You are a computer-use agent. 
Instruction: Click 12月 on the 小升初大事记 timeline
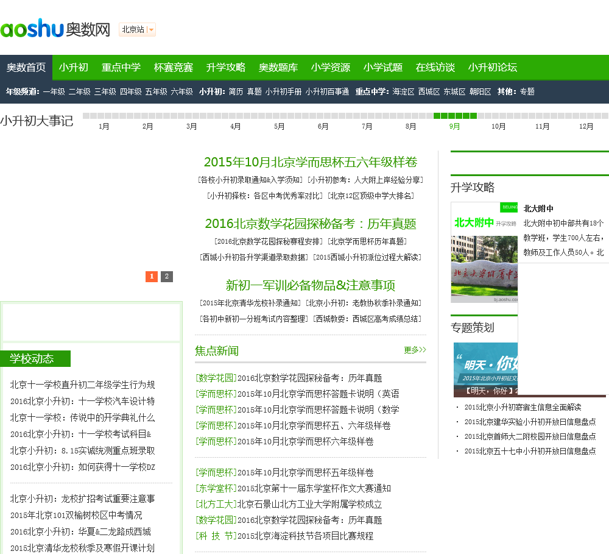[x=586, y=126]
